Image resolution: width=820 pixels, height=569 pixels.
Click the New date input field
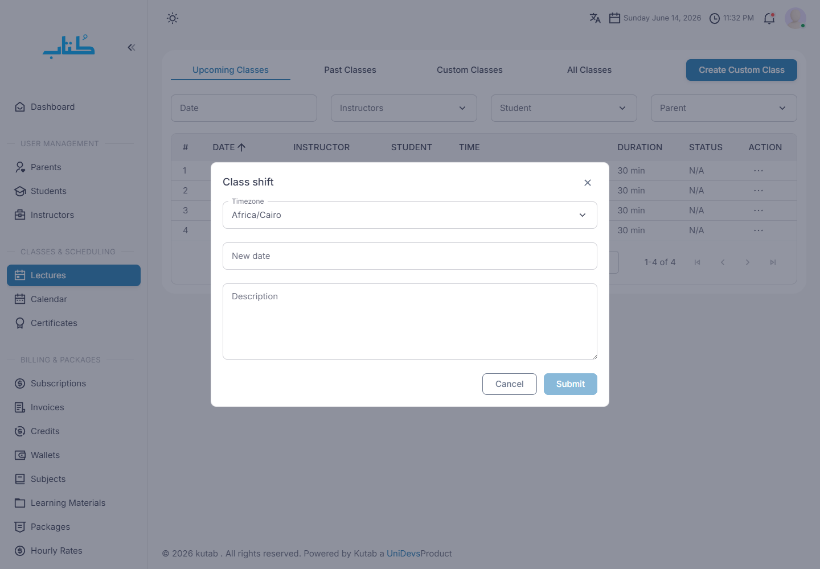point(410,256)
